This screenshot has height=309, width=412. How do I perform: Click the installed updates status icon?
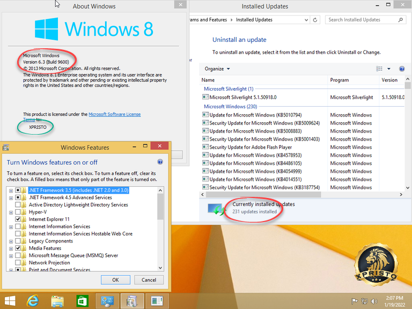[x=217, y=209]
